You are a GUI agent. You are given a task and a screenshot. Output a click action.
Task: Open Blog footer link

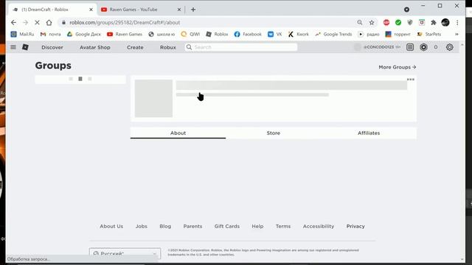coord(165,227)
